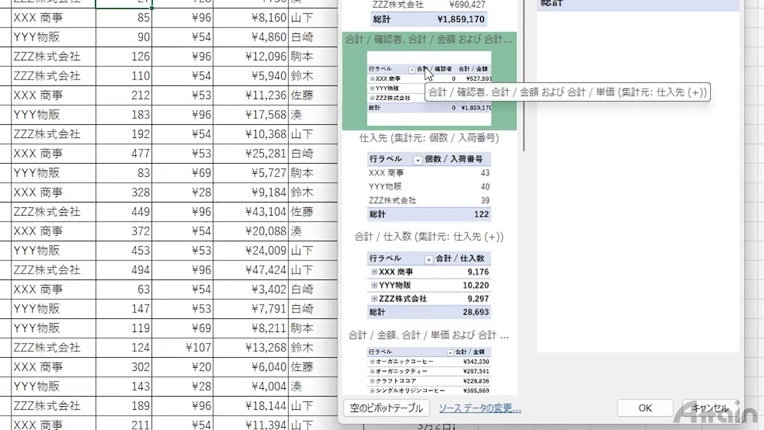Select the 仕入先 個数 / 入荷番号 pivot preview
This screenshot has height=430, width=764.
coord(429,186)
